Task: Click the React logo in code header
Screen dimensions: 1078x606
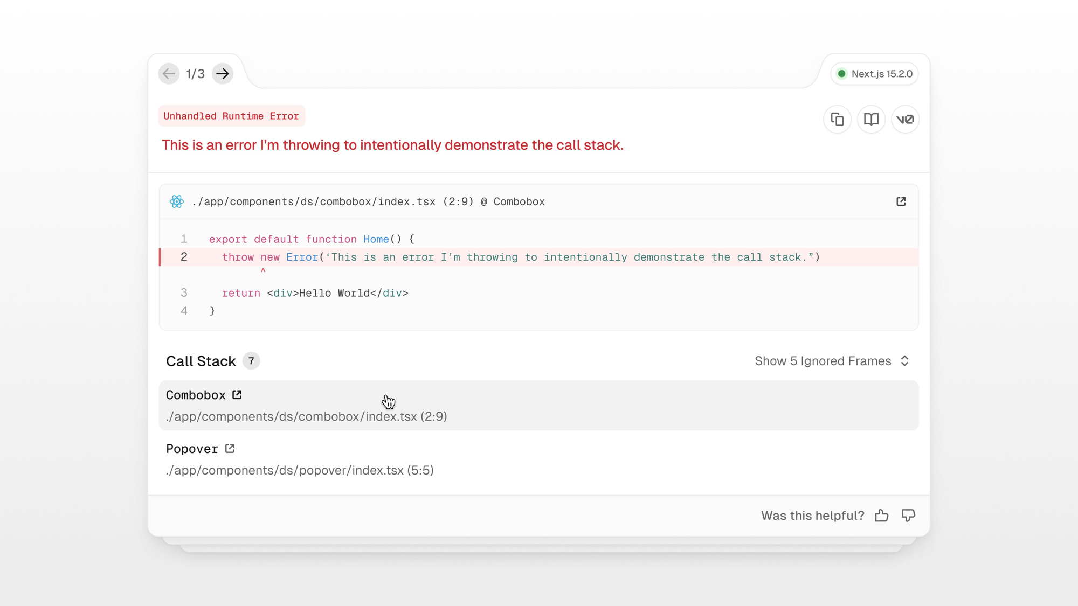Action: click(x=177, y=201)
